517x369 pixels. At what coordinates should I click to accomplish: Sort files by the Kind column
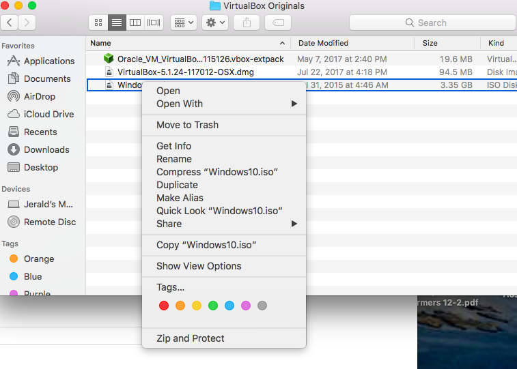pos(499,43)
